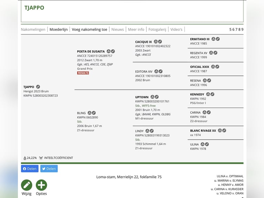
Task: Click 'u. MARINA v. ELYMAS' dam line entry
Action: pos(229,180)
